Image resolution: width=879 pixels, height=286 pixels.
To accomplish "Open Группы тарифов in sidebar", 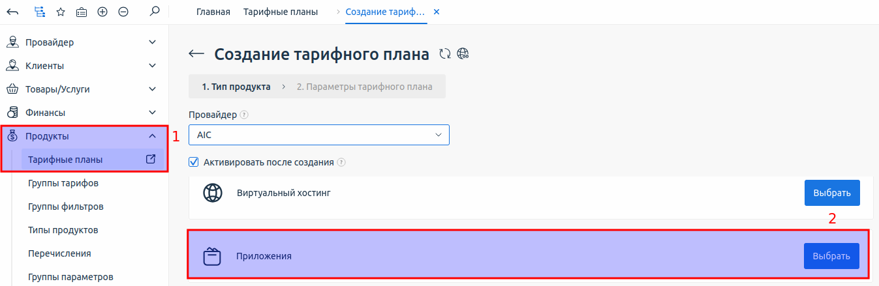I will coord(63,183).
